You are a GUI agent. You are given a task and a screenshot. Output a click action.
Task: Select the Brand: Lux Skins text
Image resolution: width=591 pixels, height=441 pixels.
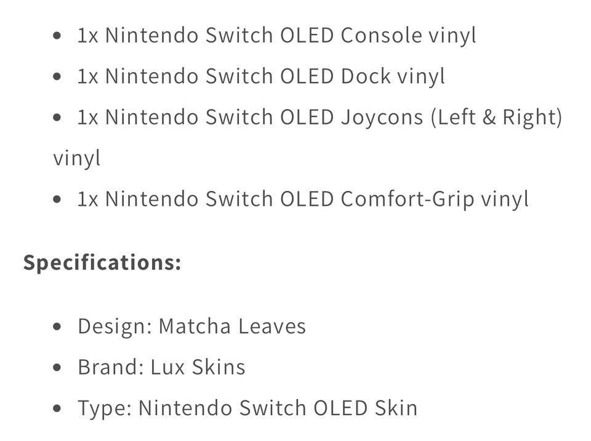pos(161,367)
